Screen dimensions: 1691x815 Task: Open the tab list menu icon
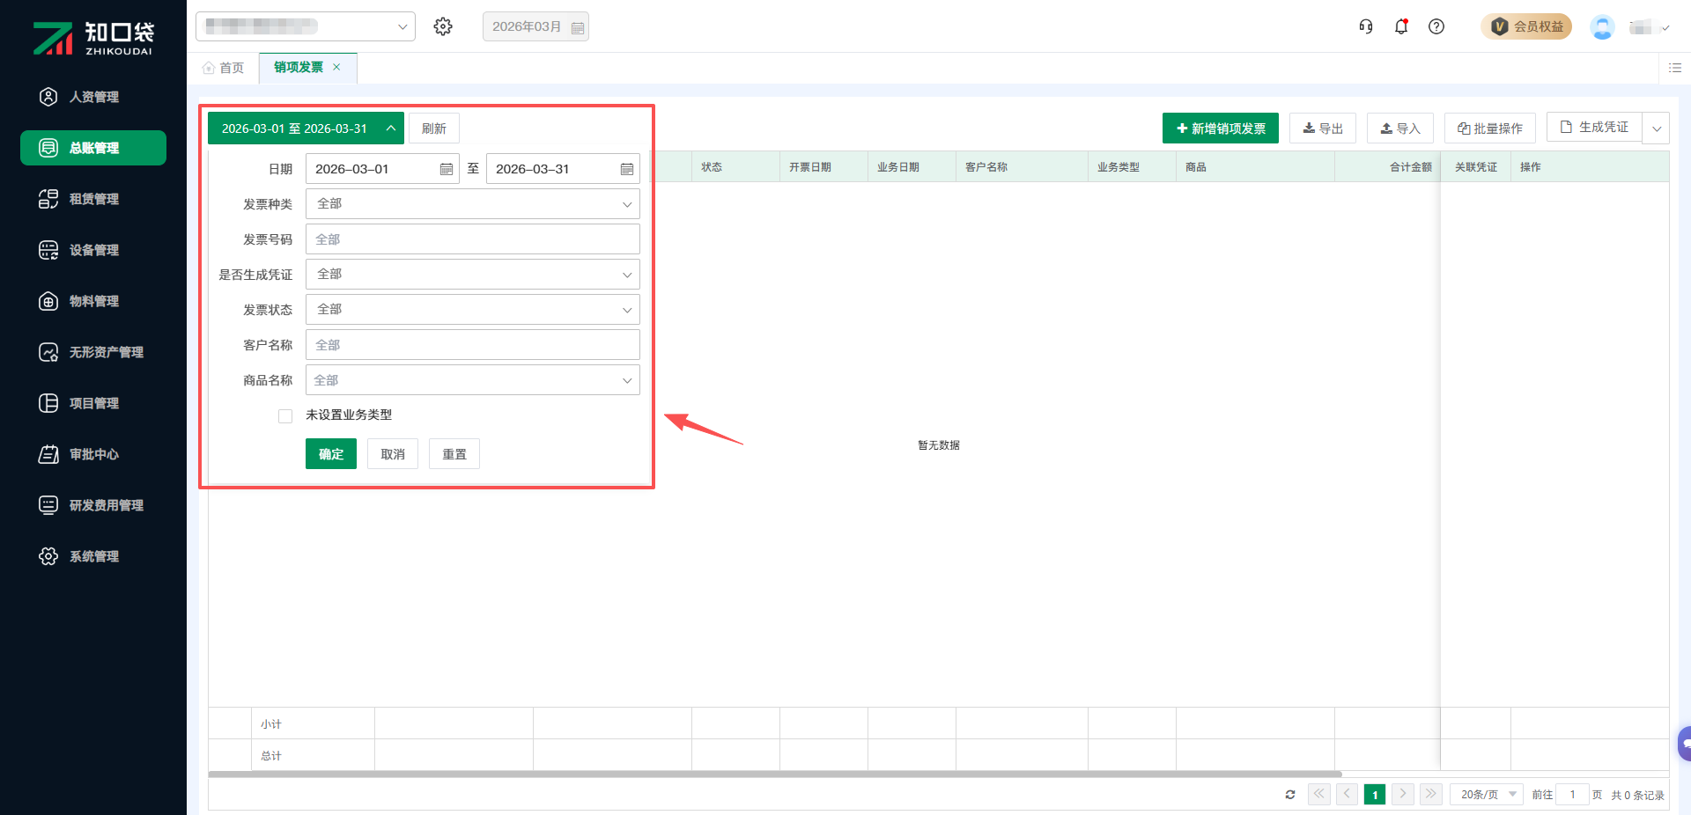click(x=1675, y=68)
